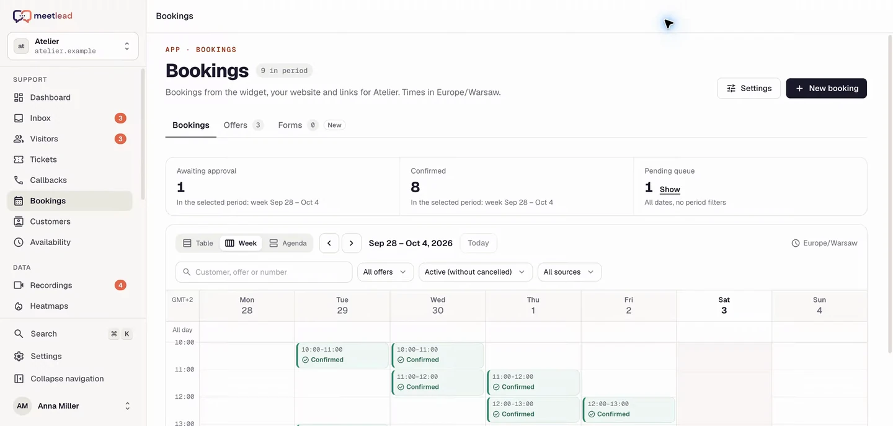Viewport: 893px width, 426px height.
Task: Open Thursday 11:00-12:00 confirmed booking
Action: [533, 383]
